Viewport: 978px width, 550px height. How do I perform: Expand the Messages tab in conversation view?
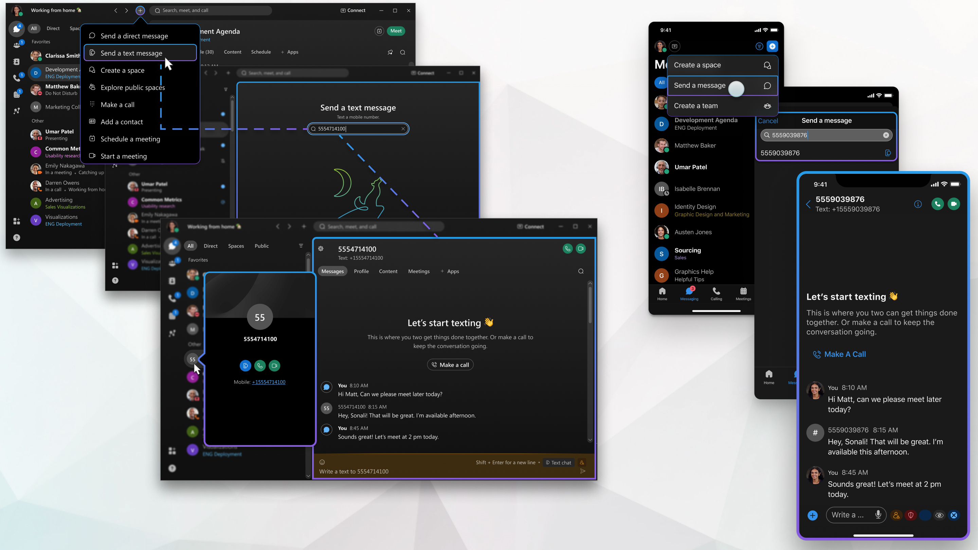click(x=332, y=271)
